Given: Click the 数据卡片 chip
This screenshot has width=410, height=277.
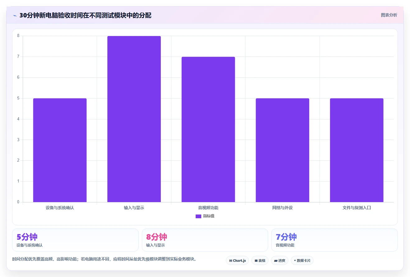Looking at the screenshot, I should coord(302,261).
